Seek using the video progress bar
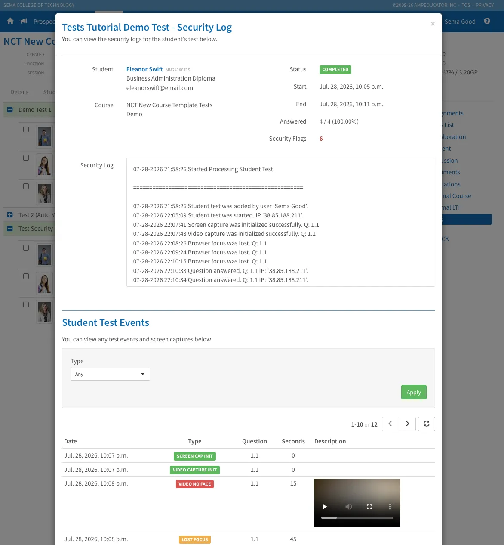Screen dimensions: 504x545 click(x=357, y=518)
